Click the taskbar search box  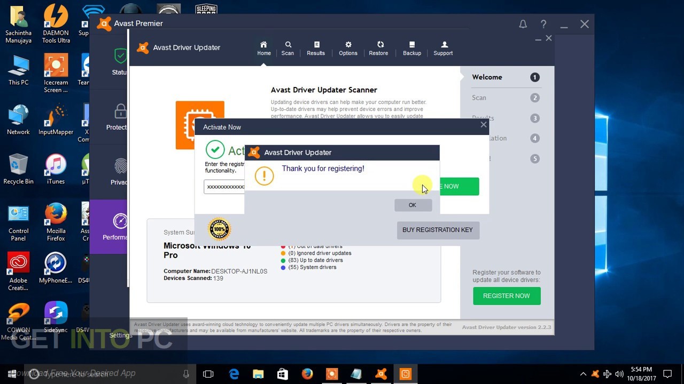pos(109,374)
